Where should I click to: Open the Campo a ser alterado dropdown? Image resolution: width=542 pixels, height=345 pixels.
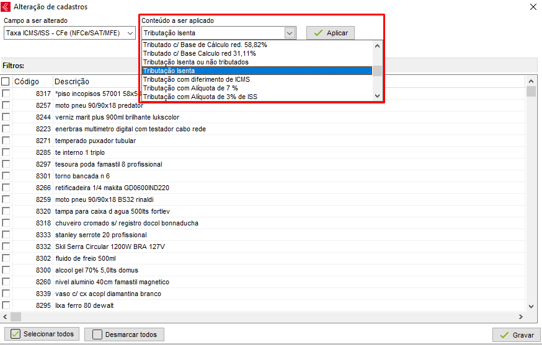pos(130,33)
